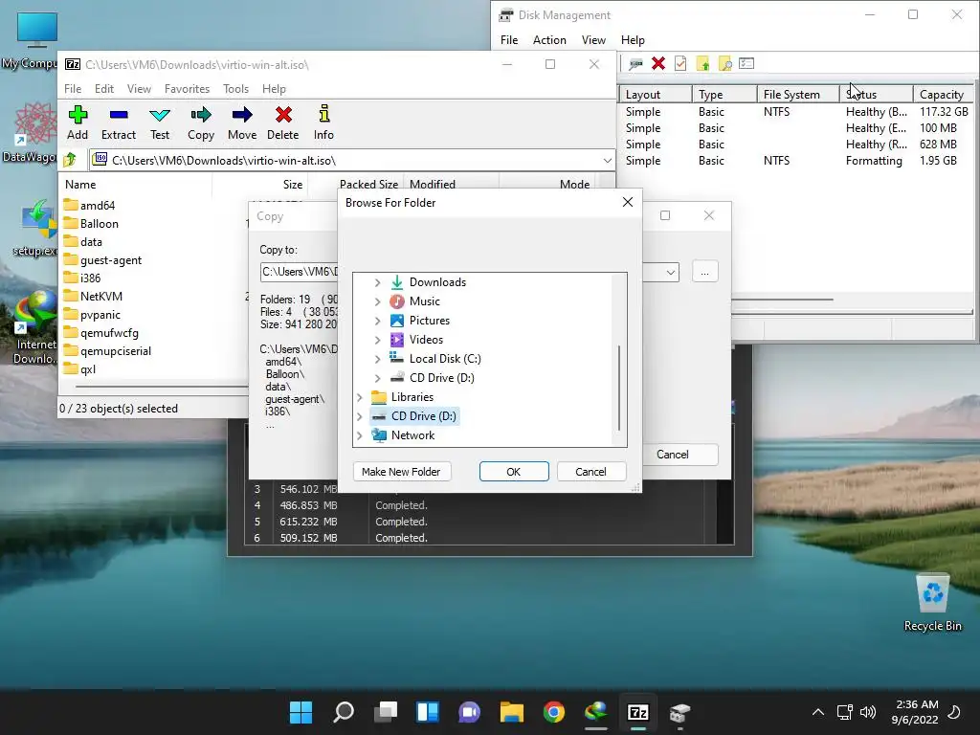
Task: Open taskbar Search
Action: [x=344, y=712]
